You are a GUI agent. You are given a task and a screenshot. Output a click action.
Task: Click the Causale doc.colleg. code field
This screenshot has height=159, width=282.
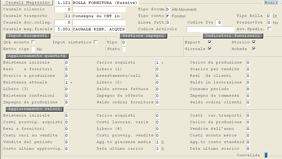pyautogui.click(x=63, y=23)
